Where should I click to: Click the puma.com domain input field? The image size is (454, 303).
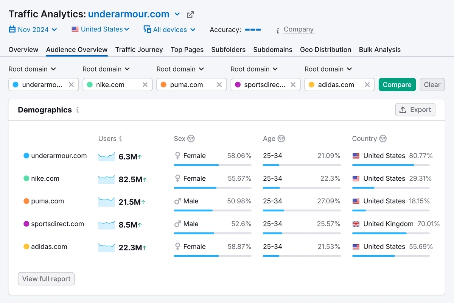[x=191, y=85]
